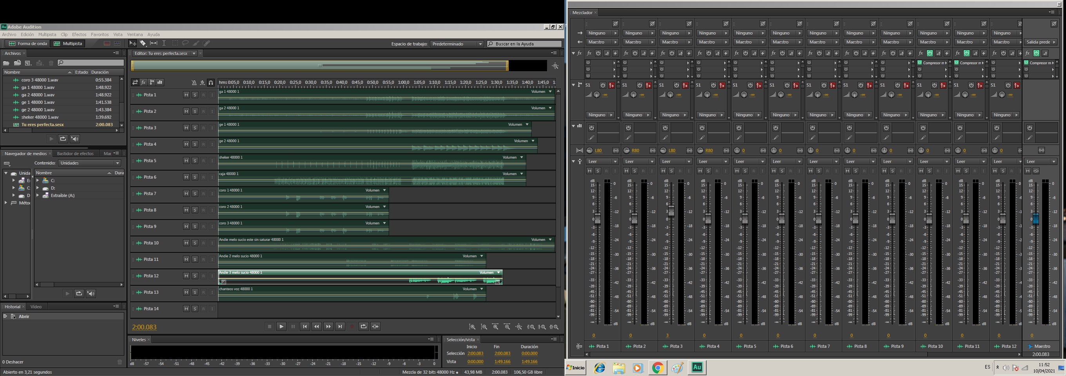Switch to the Bastidor de efectos tab
Image resolution: width=1066 pixels, height=376 pixels.
(x=75, y=154)
